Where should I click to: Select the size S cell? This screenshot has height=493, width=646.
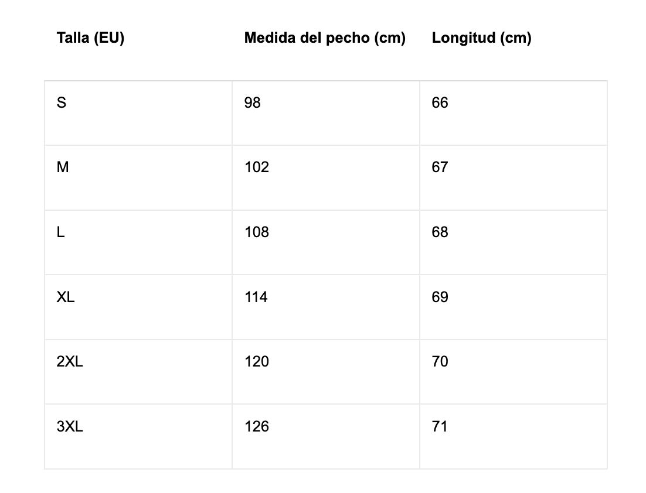(62, 103)
